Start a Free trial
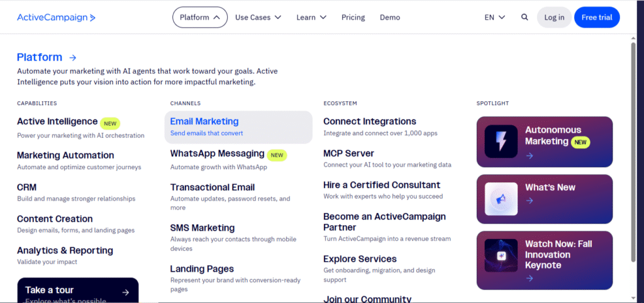Viewport: 644px width, 303px height. coord(597,17)
